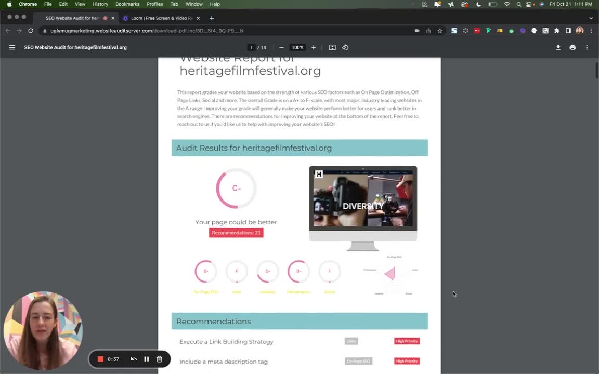
Task: Click the Usability D- grade circle
Action: (x=267, y=271)
